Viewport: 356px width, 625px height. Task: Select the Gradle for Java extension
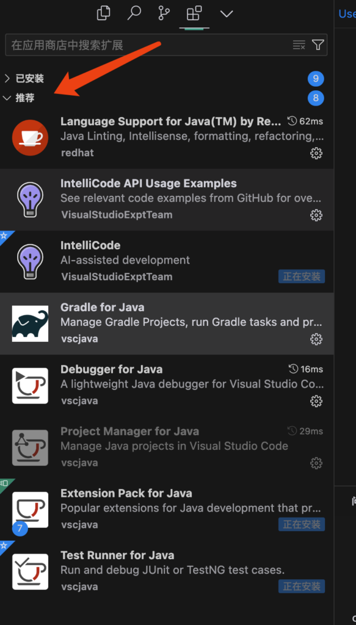pos(167,323)
